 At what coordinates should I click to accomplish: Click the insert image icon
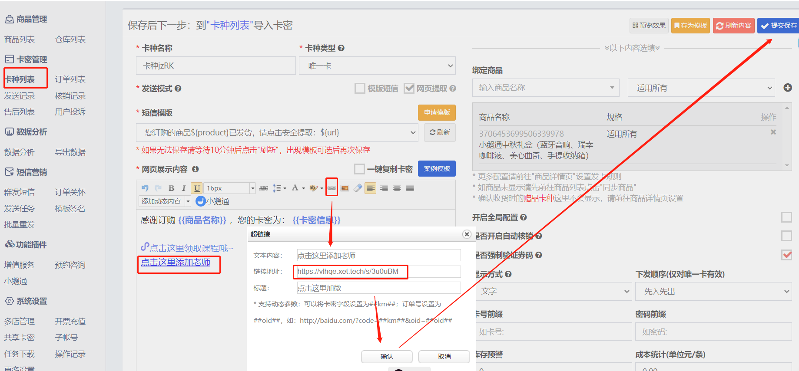(345, 188)
